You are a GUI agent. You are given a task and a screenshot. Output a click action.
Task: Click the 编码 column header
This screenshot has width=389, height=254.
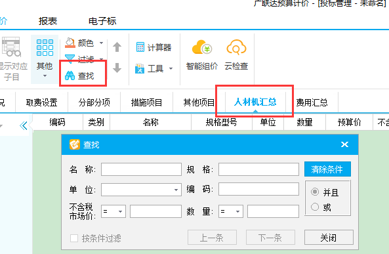pyautogui.click(x=57, y=122)
